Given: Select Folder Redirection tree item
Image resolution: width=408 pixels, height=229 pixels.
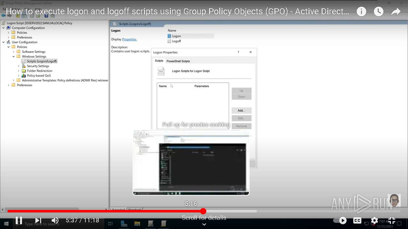Looking at the screenshot, I should (x=40, y=71).
